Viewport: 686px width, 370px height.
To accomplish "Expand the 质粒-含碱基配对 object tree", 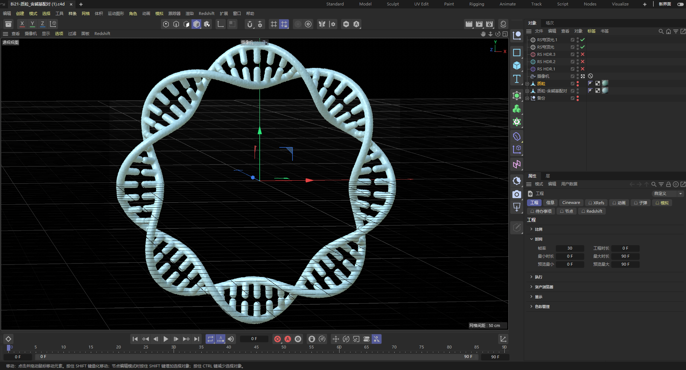I will click(x=527, y=91).
